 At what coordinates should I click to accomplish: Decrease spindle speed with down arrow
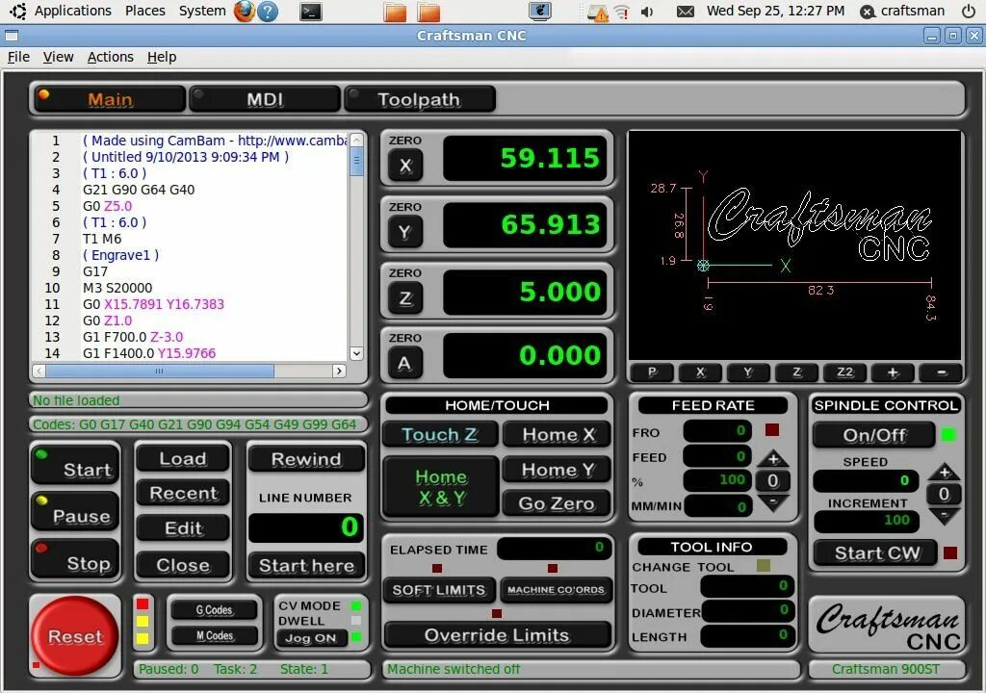[x=944, y=516]
